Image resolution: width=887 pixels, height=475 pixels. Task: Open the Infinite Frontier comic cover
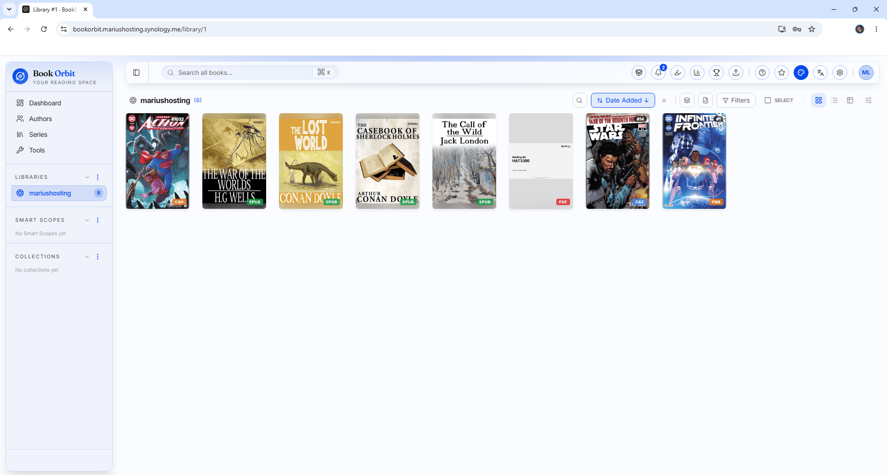point(694,161)
